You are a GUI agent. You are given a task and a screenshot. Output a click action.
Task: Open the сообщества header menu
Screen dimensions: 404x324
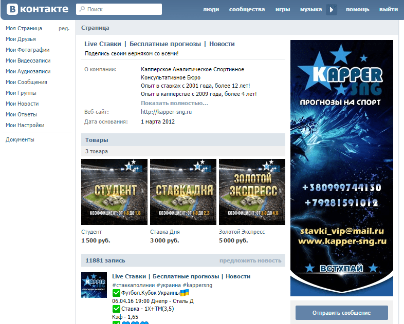coord(247,9)
